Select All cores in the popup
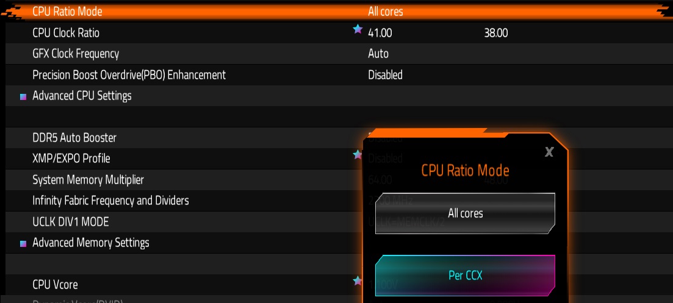Image resolution: width=673 pixels, height=303 pixels. pos(465,213)
